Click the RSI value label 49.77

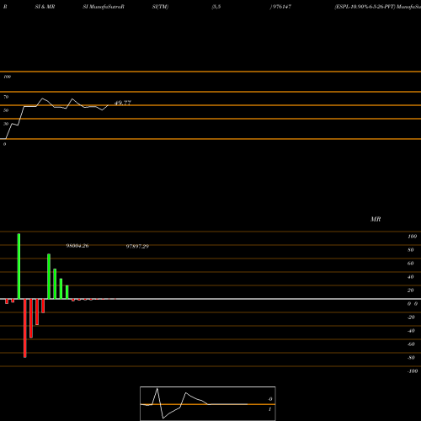(123, 103)
